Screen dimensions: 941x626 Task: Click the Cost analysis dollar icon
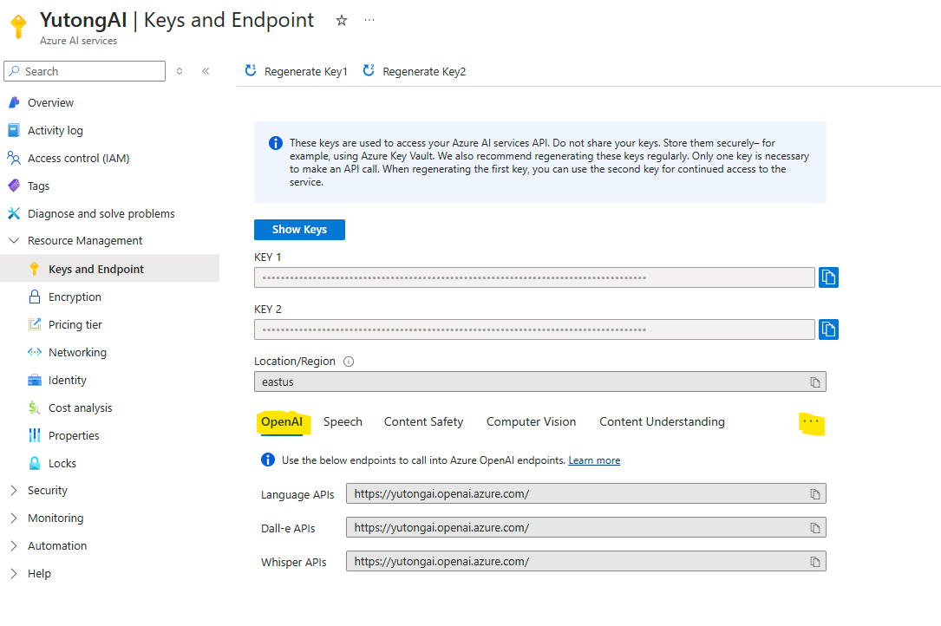pyautogui.click(x=34, y=408)
